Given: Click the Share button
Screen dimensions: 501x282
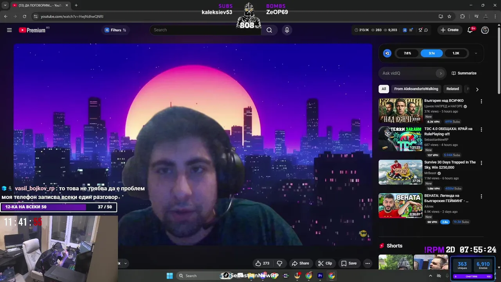Looking at the screenshot, I should coord(301,263).
